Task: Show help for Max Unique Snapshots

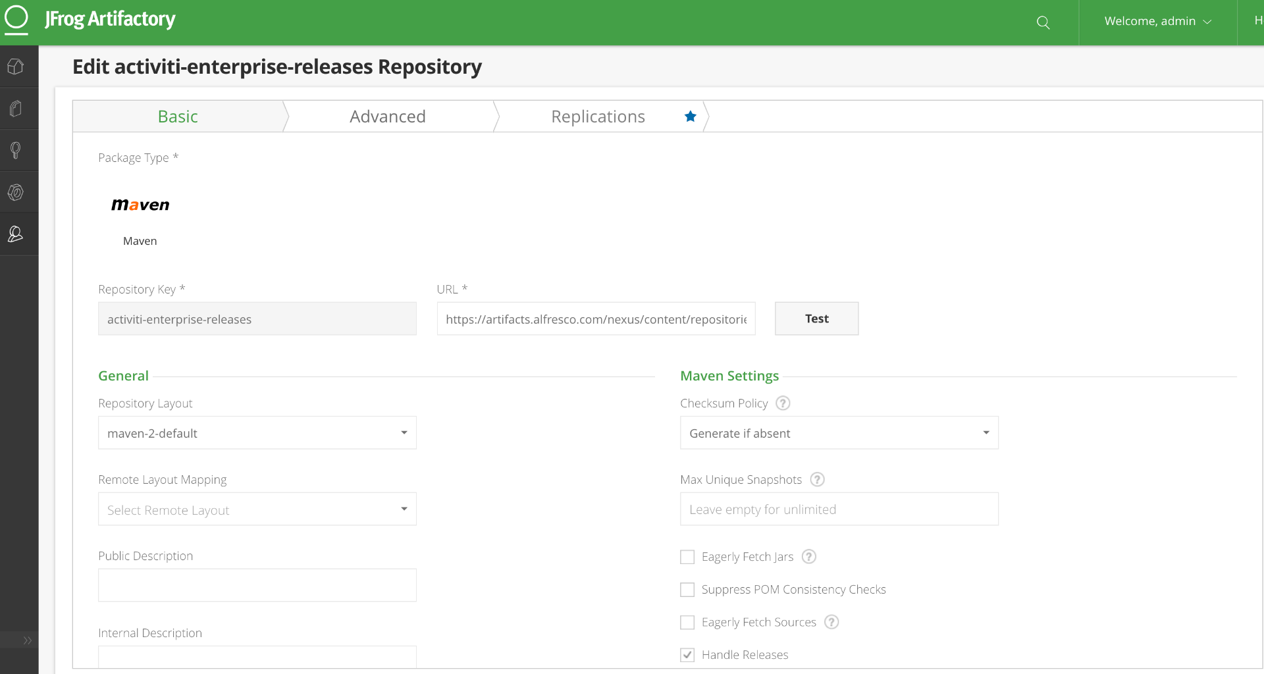Action: click(x=817, y=479)
